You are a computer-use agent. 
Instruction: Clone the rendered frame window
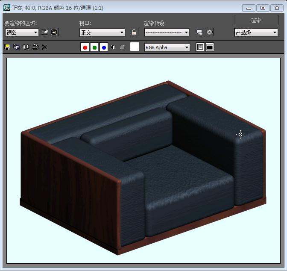coord(26,47)
